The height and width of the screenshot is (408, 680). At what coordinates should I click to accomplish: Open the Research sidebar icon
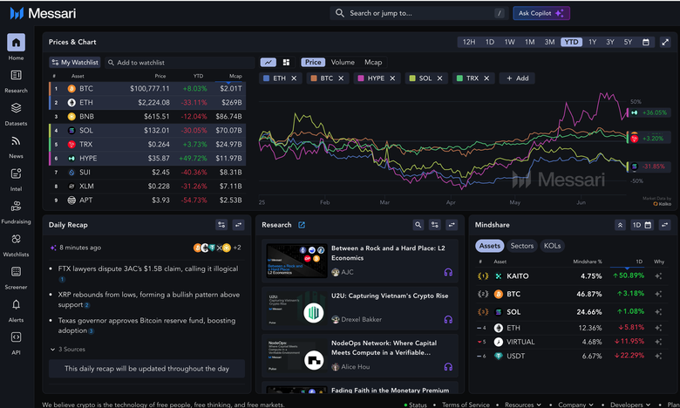pos(16,76)
